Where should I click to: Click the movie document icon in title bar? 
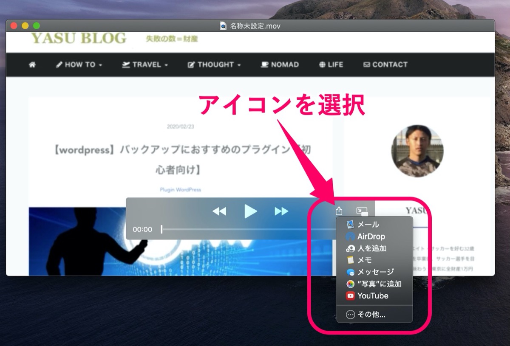[223, 26]
